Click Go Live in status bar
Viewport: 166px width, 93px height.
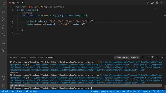(132, 91)
